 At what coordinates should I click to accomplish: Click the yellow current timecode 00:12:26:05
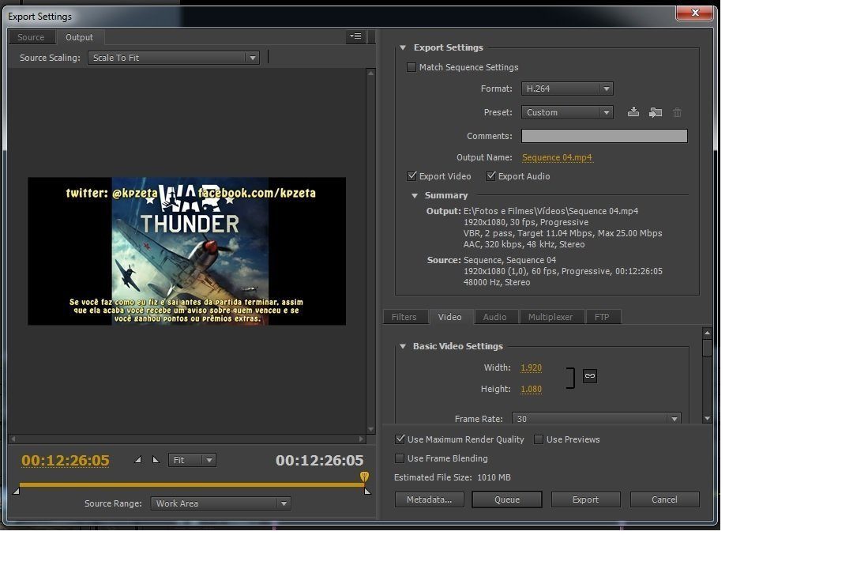(x=66, y=460)
